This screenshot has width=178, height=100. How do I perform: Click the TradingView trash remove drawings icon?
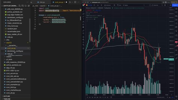(83, 49)
